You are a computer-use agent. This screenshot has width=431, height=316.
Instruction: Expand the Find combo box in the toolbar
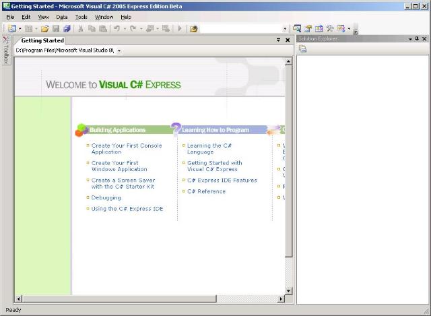[x=284, y=29]
